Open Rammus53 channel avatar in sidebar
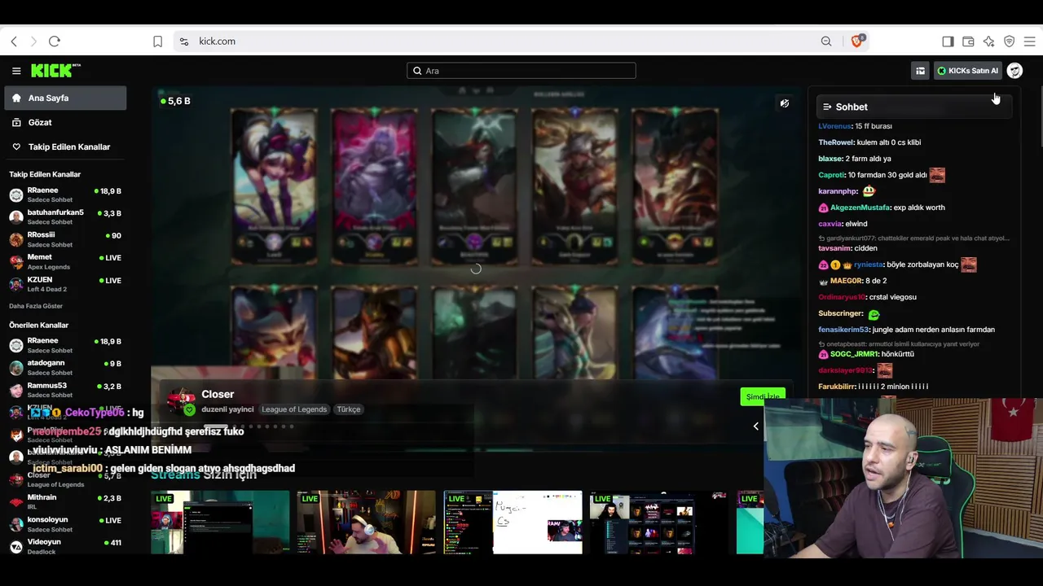Image resolution: width=1043 pixels, height=586 pixels. pos(16,390)
